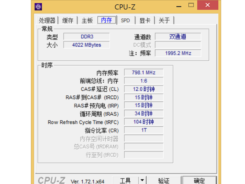Click the 大小 label
The height and width of the screenshot is (184, 245).
tap(52, 45)
